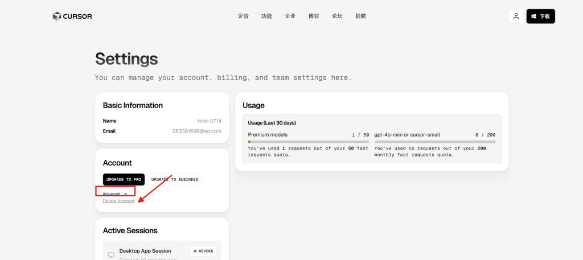The image size is (583, 260).
Task: Click the Usage card heading
Action: tap(253, 105)
